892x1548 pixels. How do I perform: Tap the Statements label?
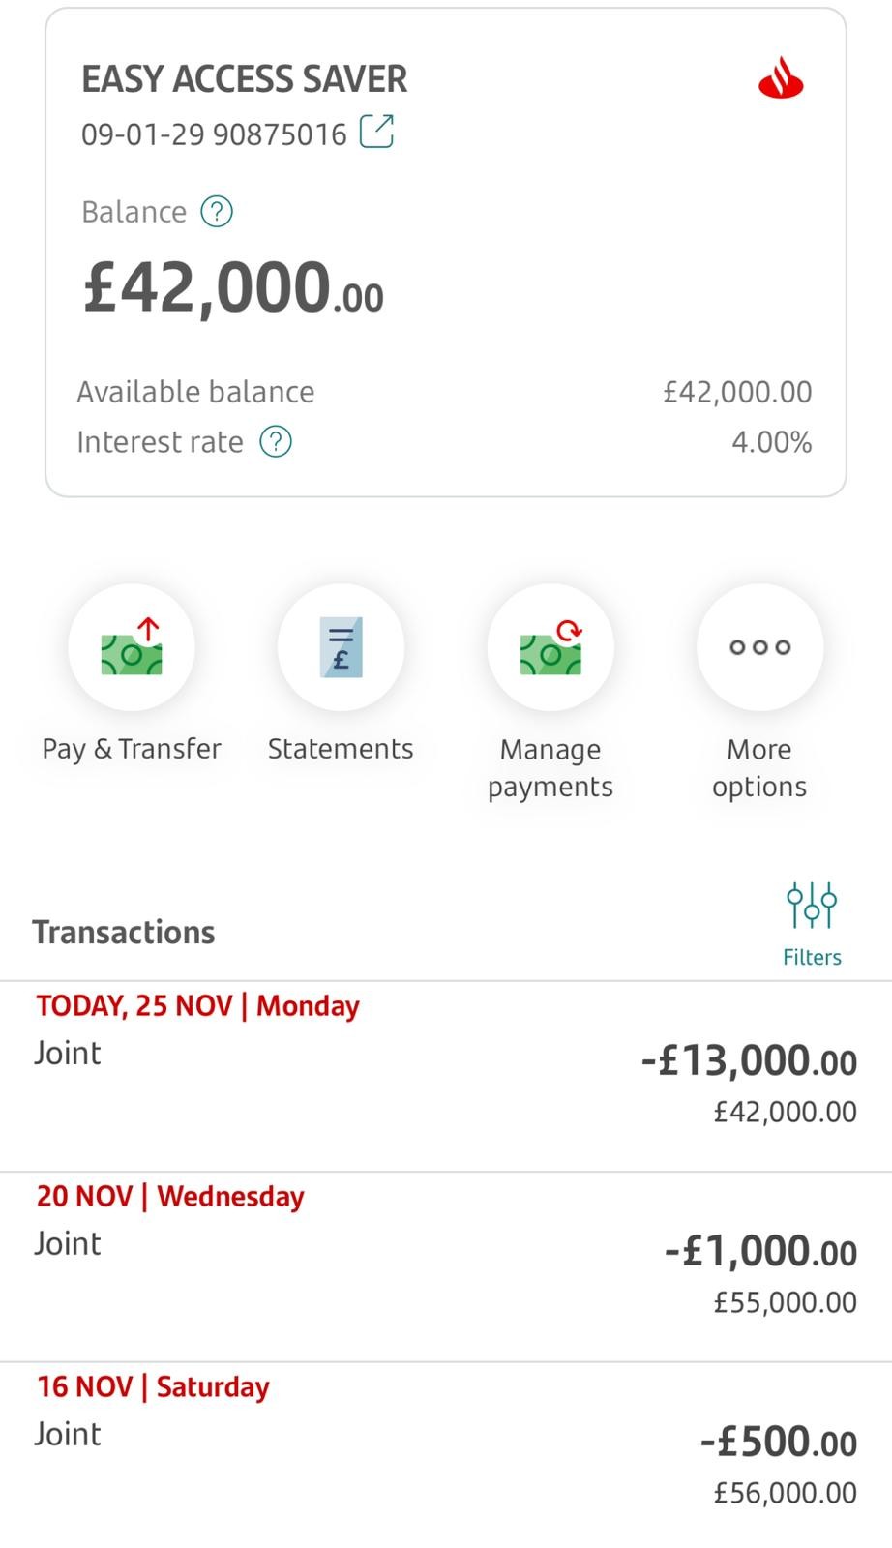pos(341,749)
